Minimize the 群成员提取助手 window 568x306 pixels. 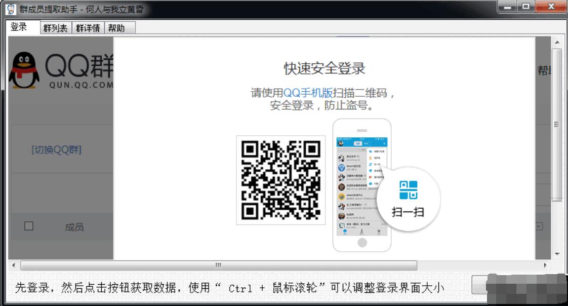(x=507, y=7)
